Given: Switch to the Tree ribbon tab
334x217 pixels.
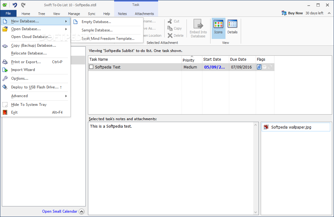Looking at the screenshot, I should [41, 14].
